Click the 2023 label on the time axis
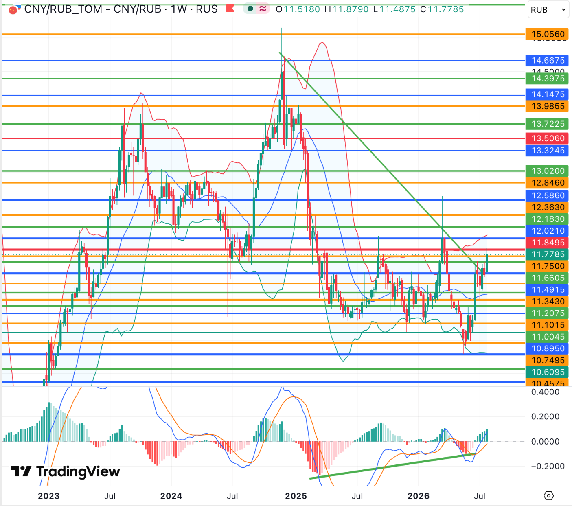The width and height of the screenshot is (572, 506). 49,496
